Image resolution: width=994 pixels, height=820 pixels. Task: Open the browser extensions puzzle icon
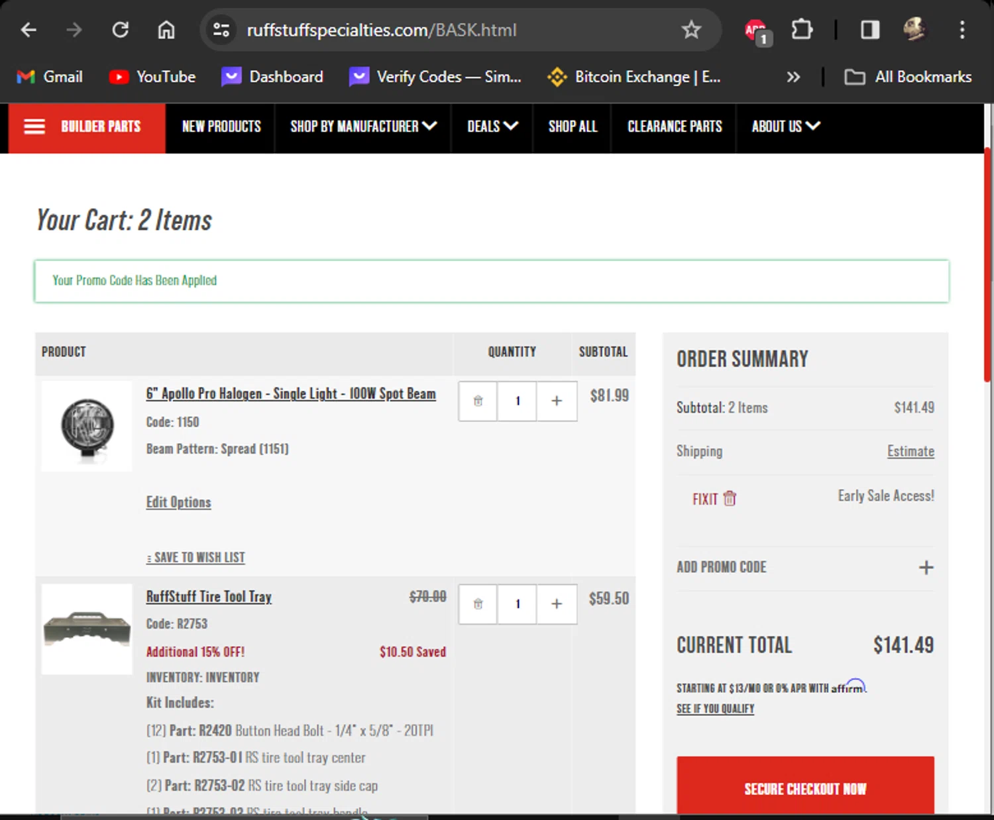(802, 30)
